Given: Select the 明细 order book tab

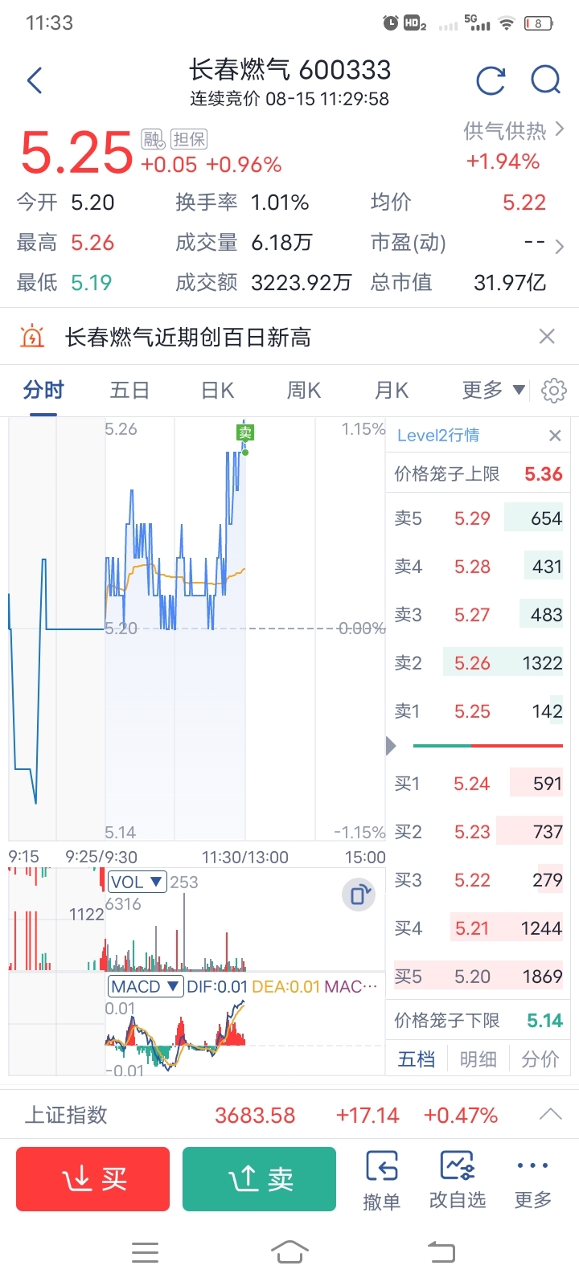Looking at the screenshot, I should click(478, 1059).
